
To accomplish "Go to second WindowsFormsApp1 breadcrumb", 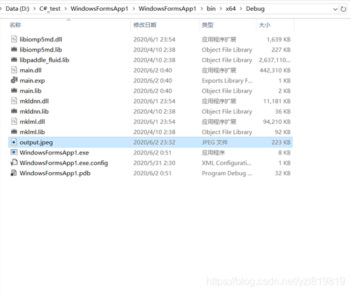I will 167,9.
